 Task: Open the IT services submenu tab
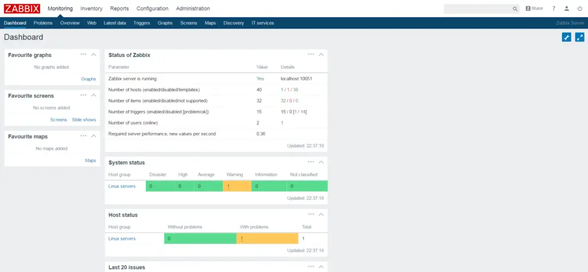[x=262, y=23]
